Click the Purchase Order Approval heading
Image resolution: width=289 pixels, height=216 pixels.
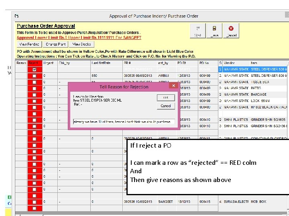pos(46,26)
